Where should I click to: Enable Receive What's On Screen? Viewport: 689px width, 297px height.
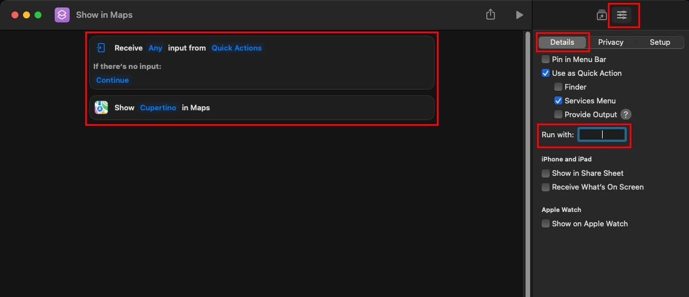545,187
